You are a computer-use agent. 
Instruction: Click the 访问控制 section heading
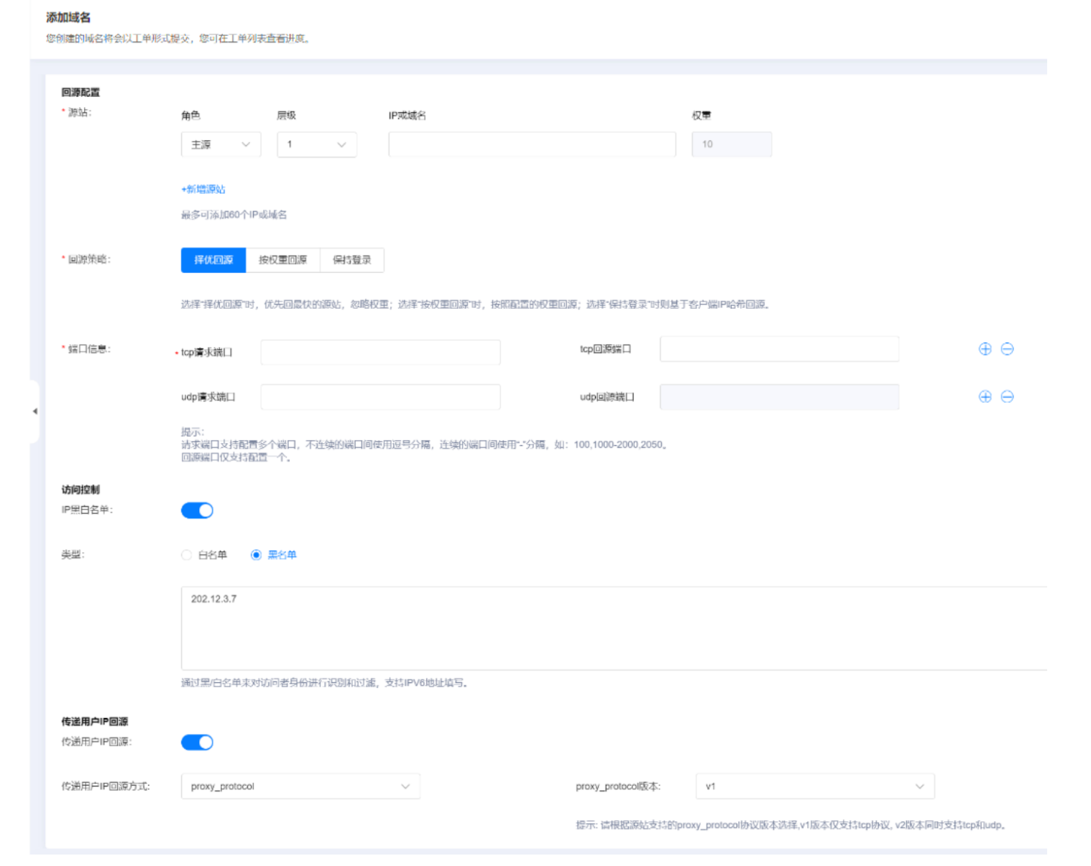coord(80,490)
